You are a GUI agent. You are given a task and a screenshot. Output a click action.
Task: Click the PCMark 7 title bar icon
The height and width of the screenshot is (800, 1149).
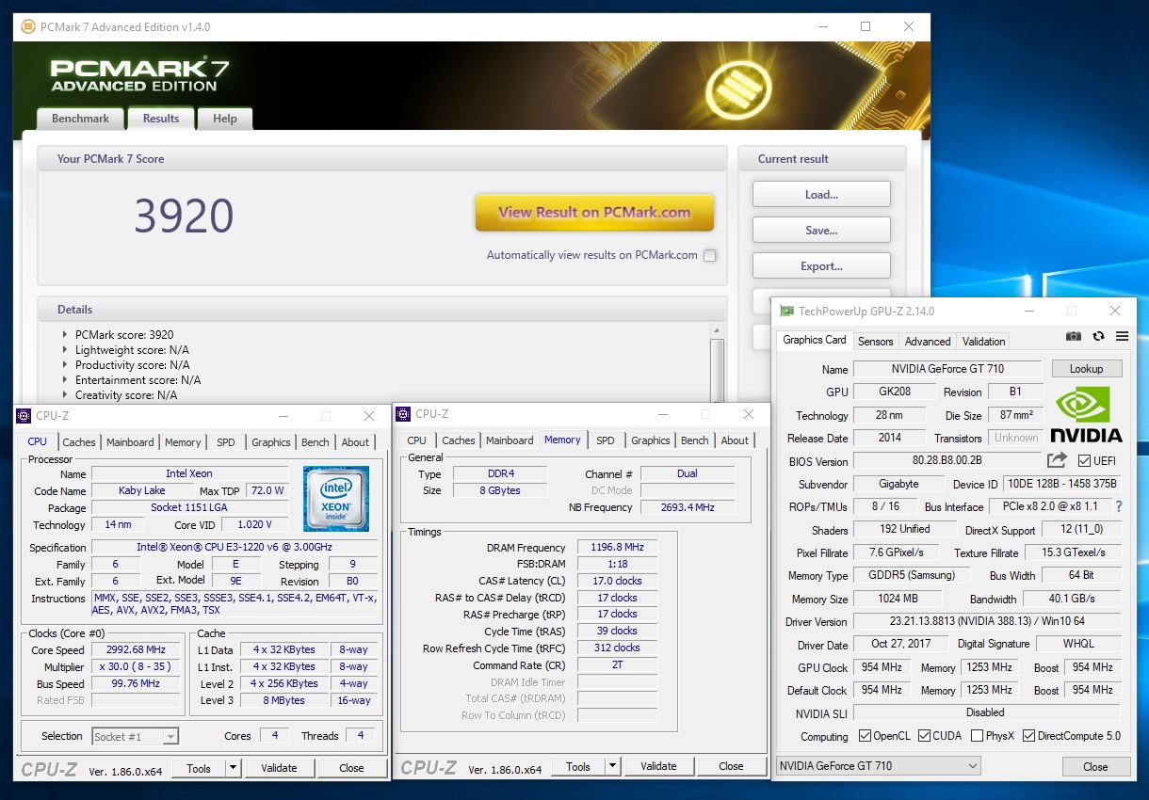pyautogui.click(x=28, y=26)
